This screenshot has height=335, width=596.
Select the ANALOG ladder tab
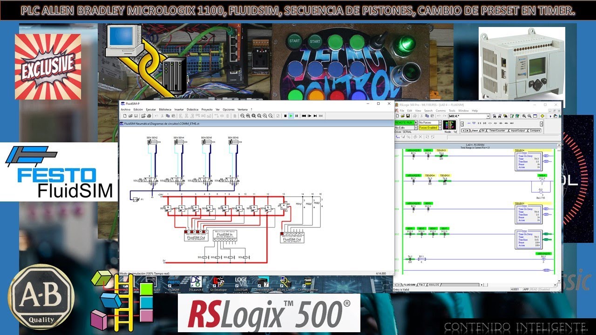click(433, 284)
